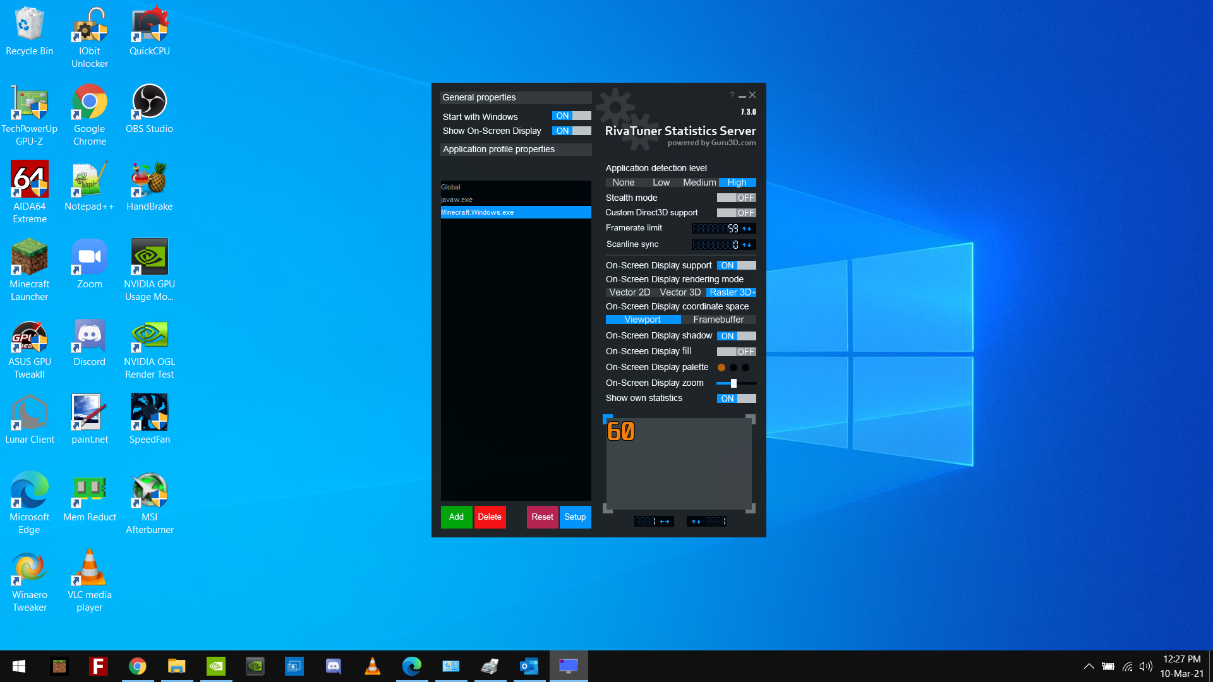Toggle On-Screen Display shadow off
1213x682 pixels.
pyautogui.click(x=736, y=336)
